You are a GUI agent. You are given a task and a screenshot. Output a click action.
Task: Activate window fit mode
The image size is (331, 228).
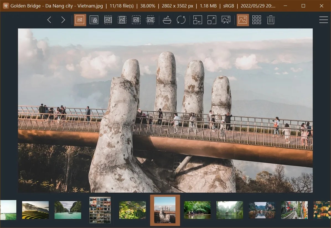(197, 20)
